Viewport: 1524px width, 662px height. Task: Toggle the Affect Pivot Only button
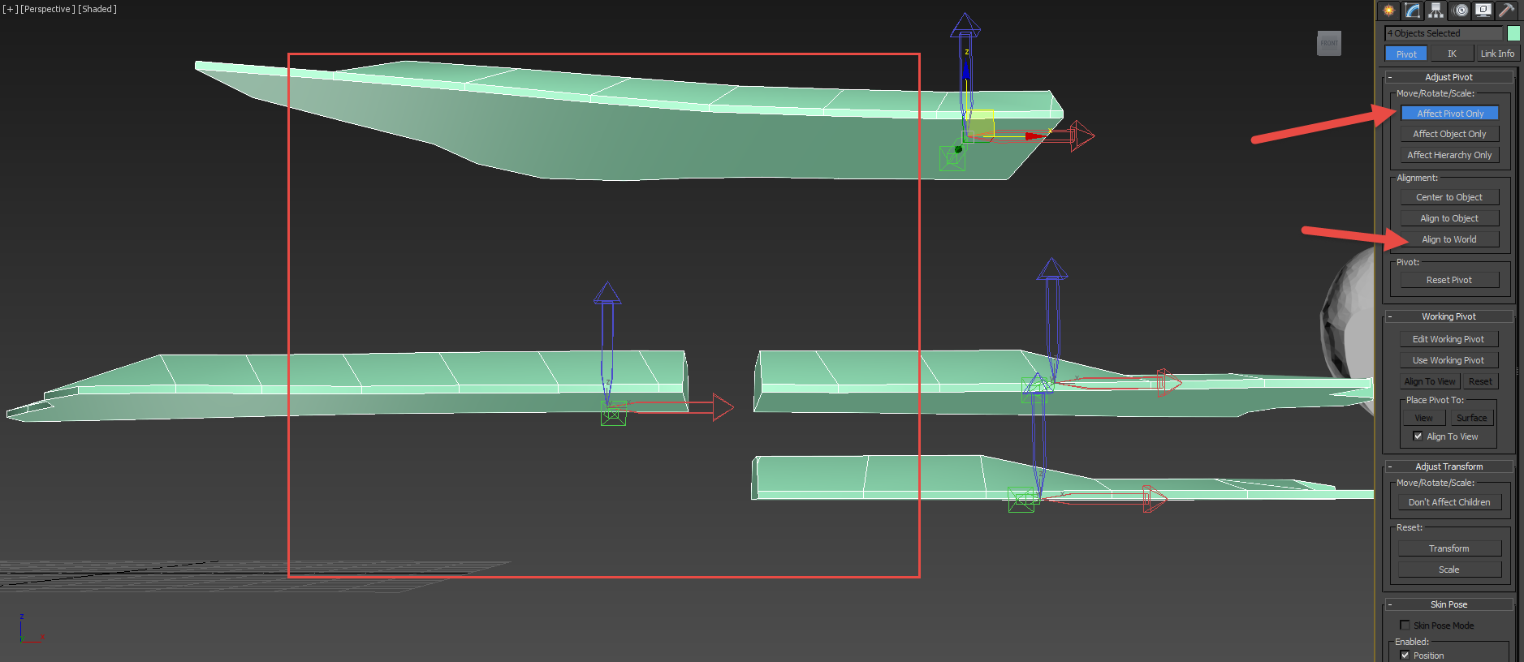click(x=1450, y=114)
